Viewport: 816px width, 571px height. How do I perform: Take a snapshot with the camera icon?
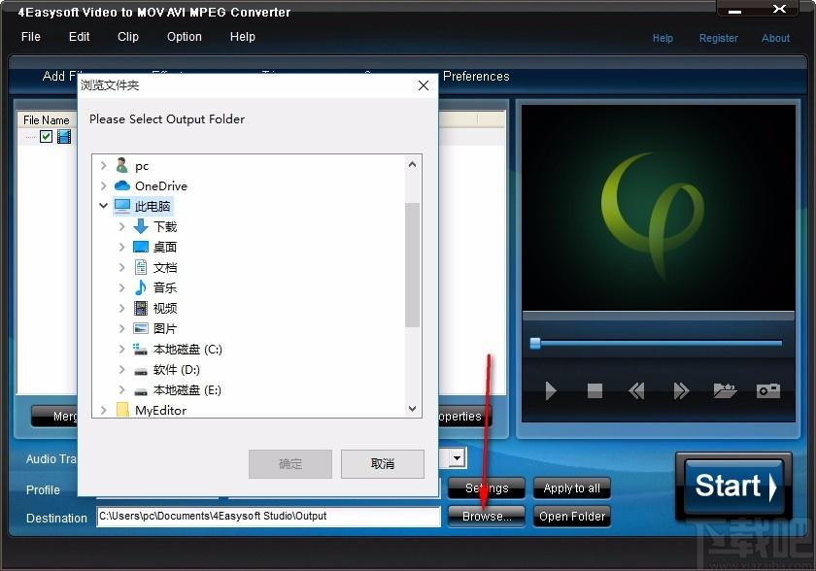tap(768, 390)
